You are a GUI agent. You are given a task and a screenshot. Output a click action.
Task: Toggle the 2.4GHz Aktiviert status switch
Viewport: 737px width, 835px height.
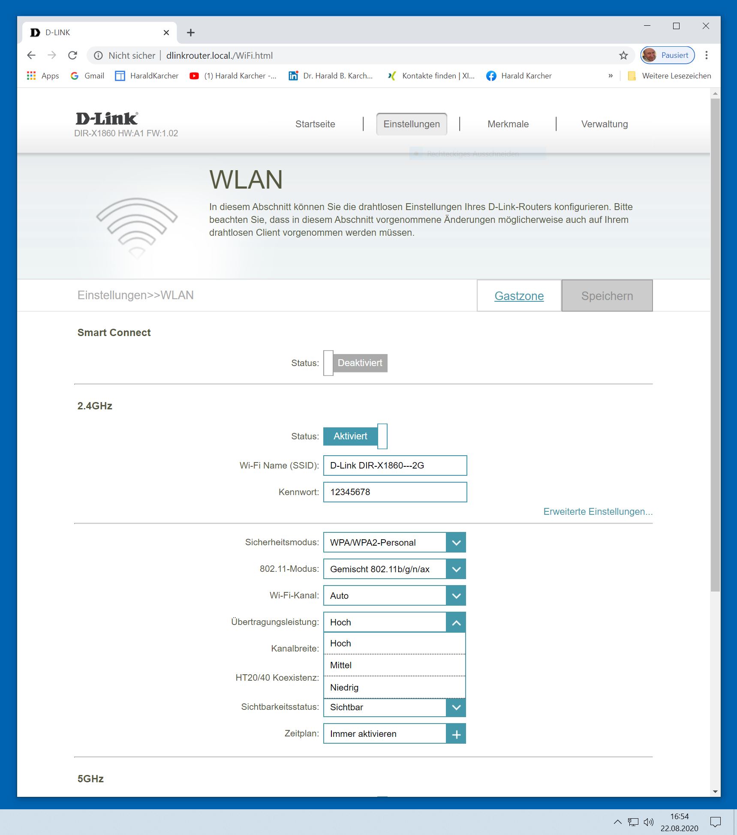click(x=355, y=436)
